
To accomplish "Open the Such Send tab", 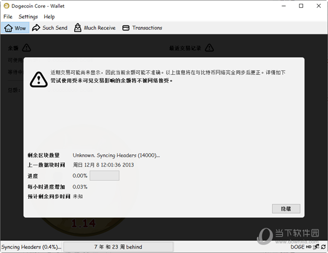I will [50, 28].
